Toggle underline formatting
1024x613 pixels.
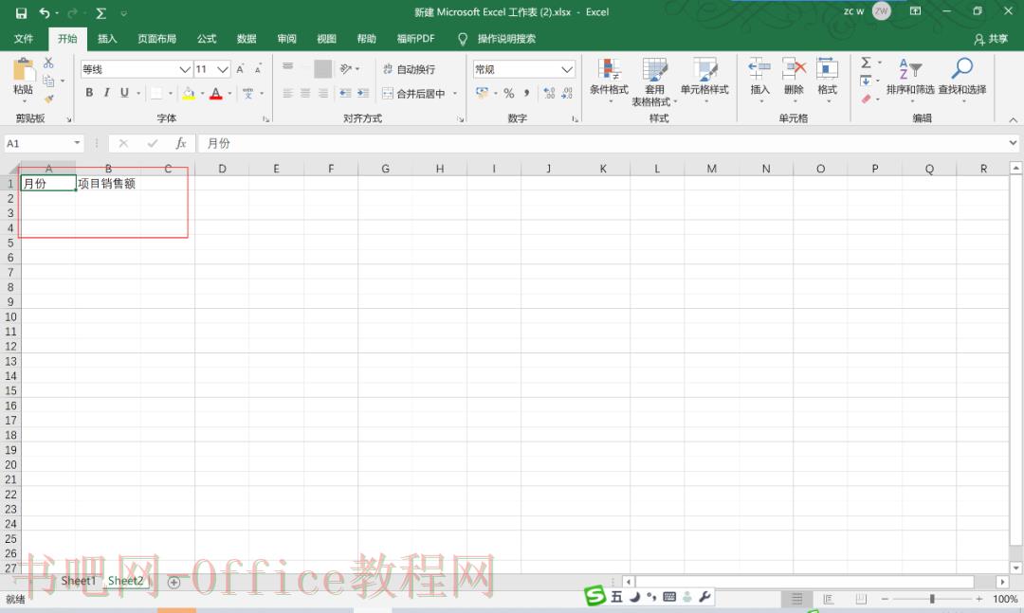point(124,93)
